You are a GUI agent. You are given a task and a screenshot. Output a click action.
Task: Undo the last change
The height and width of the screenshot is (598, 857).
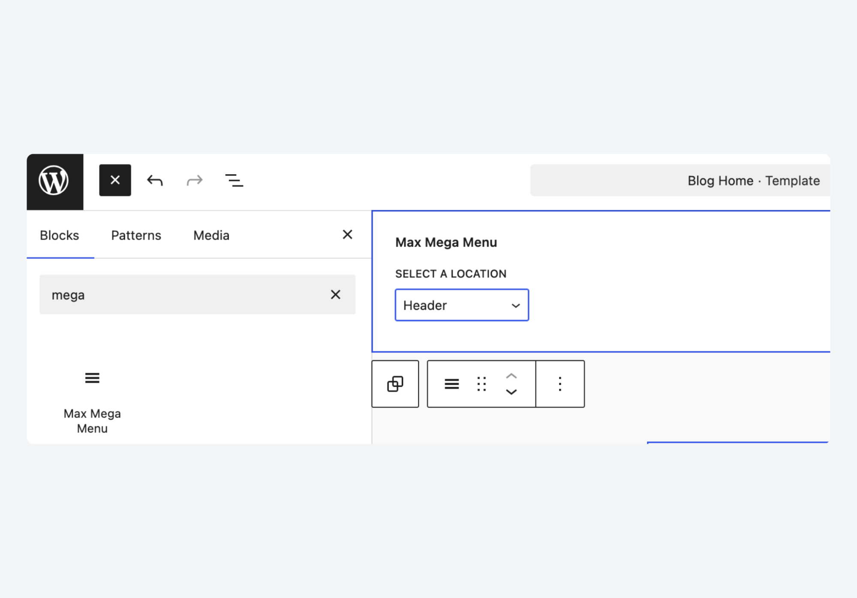[155, 181]
